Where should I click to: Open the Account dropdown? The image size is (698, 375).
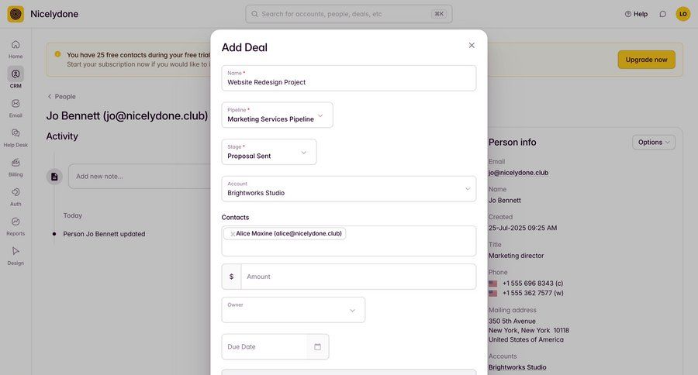click(348, 188)
